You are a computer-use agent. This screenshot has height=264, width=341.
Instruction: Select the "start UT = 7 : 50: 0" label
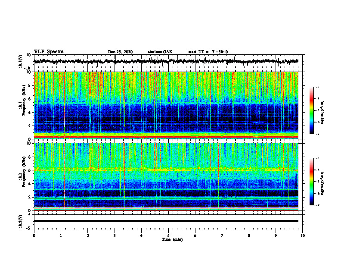208,52
